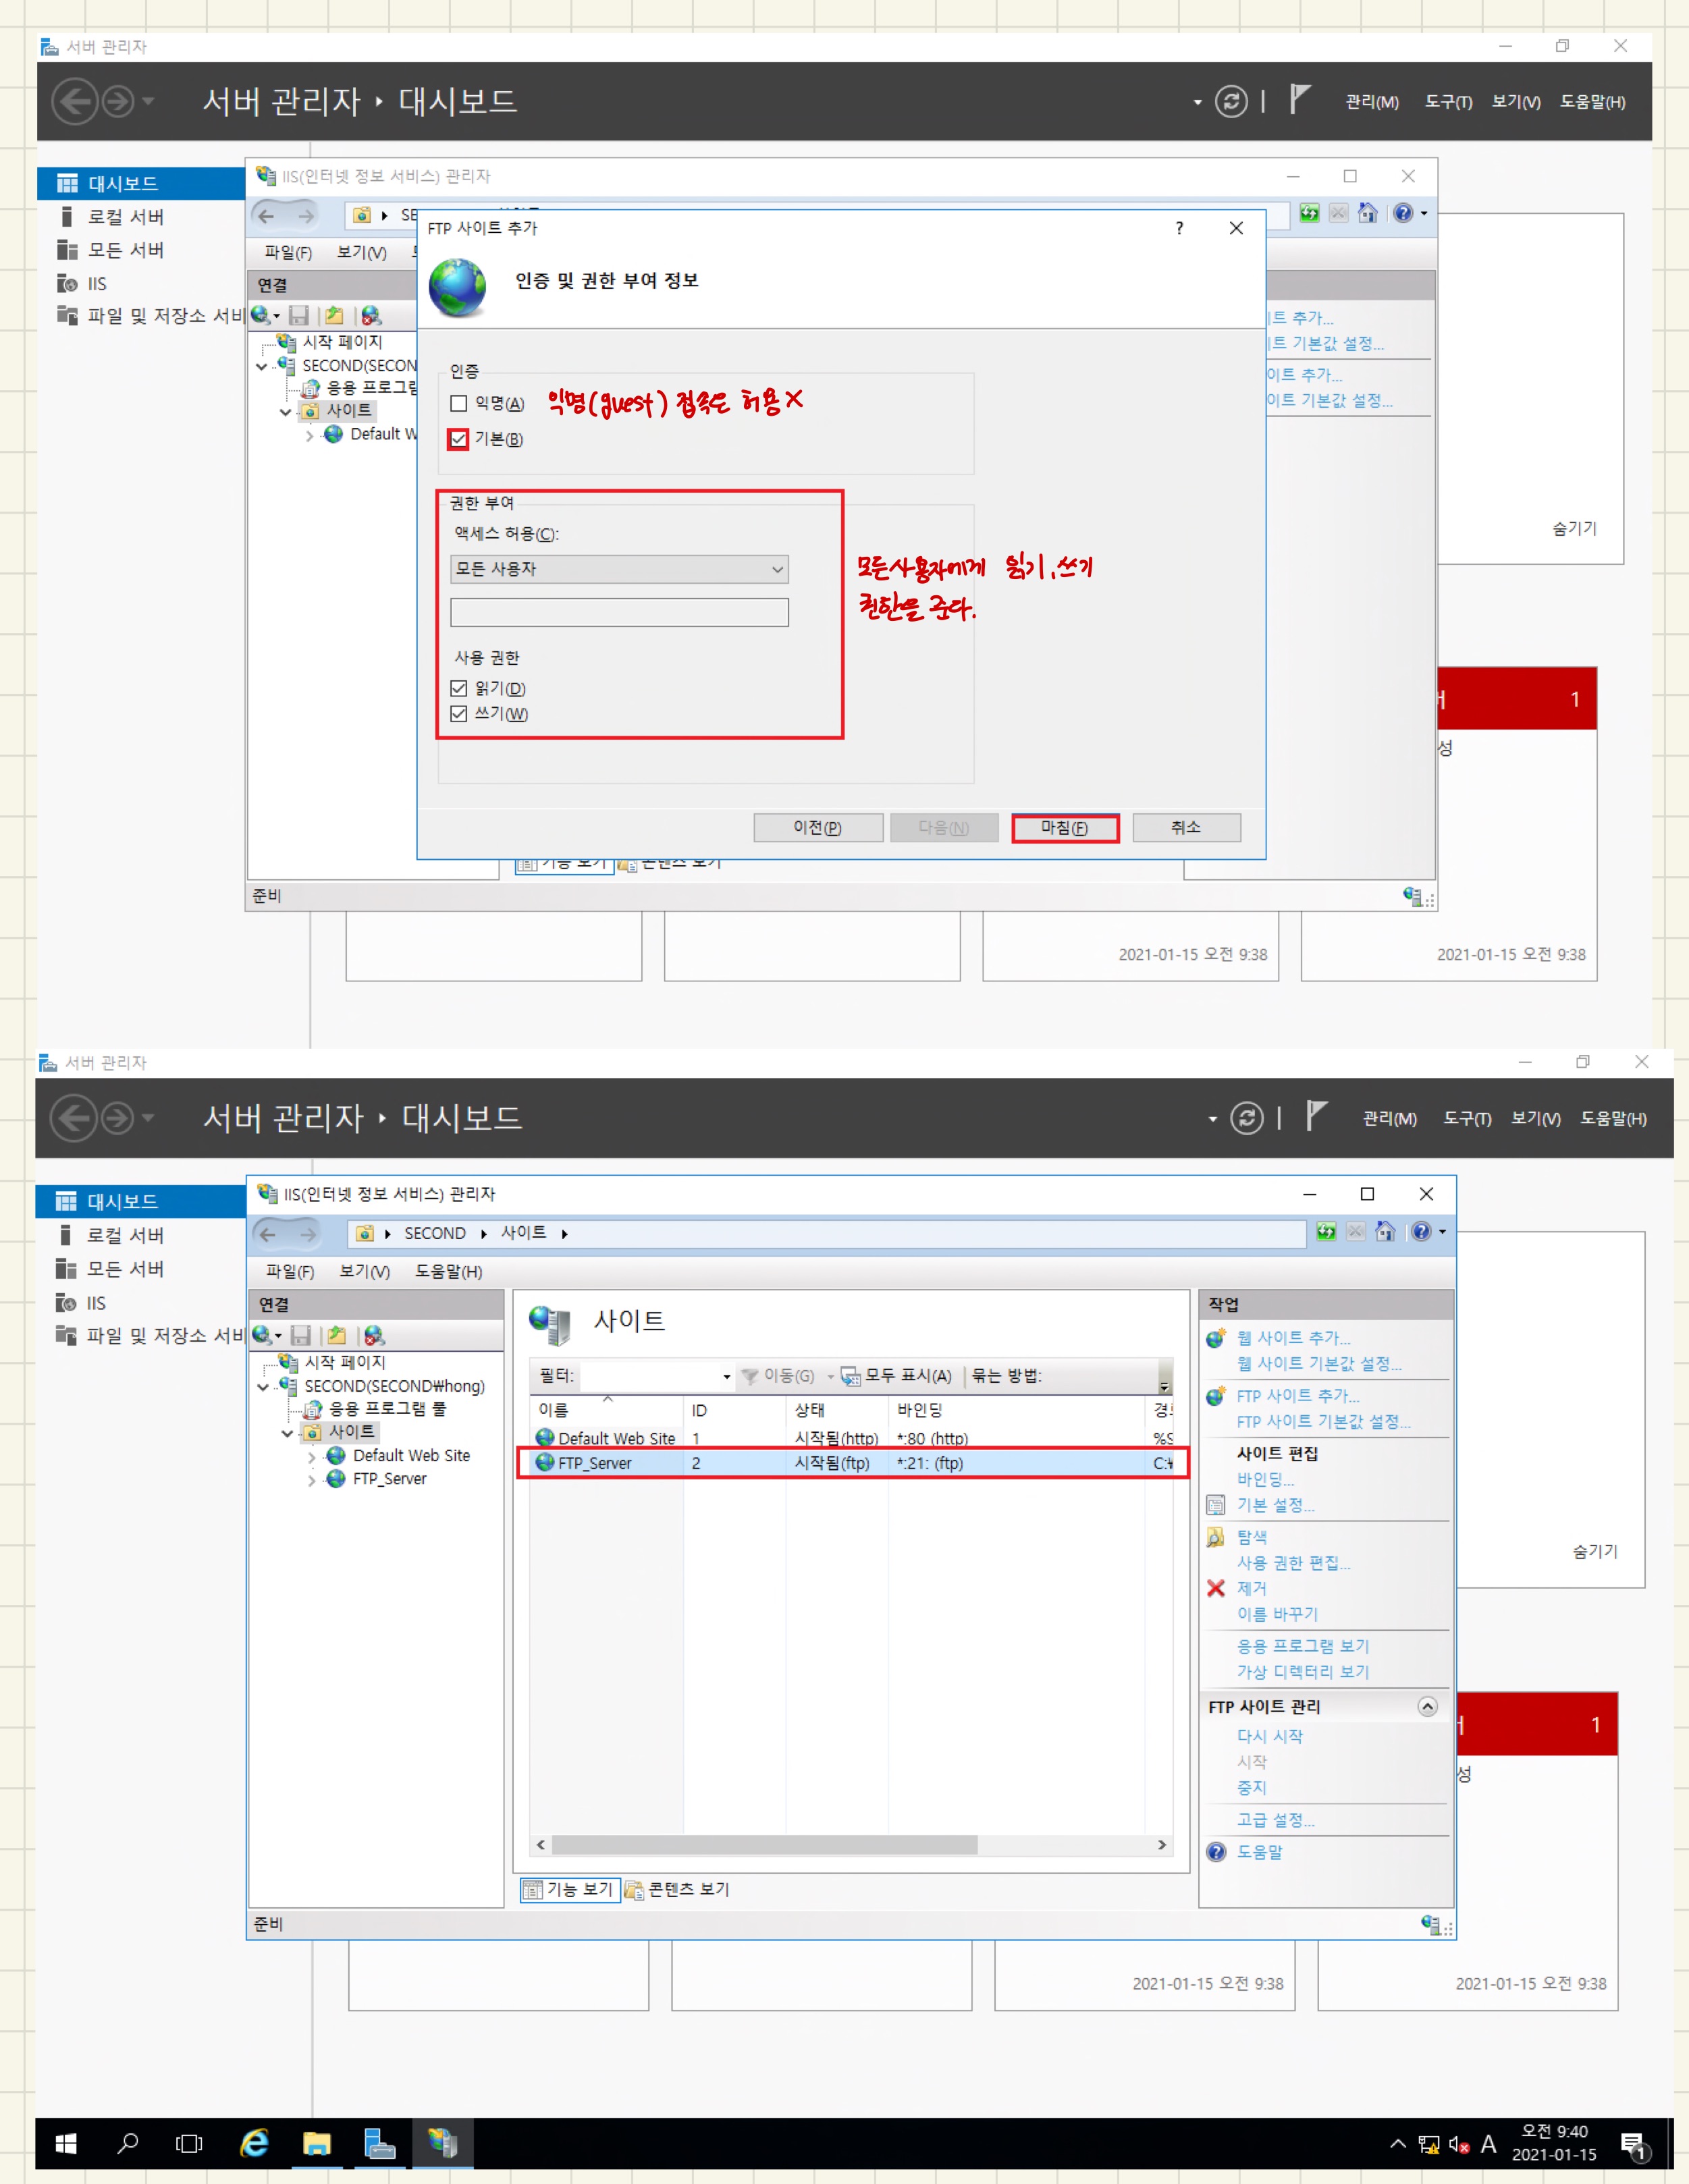1689x2184 pixels.
Task: Click the 사용 권한 편집... link
Action: 1294,1563
